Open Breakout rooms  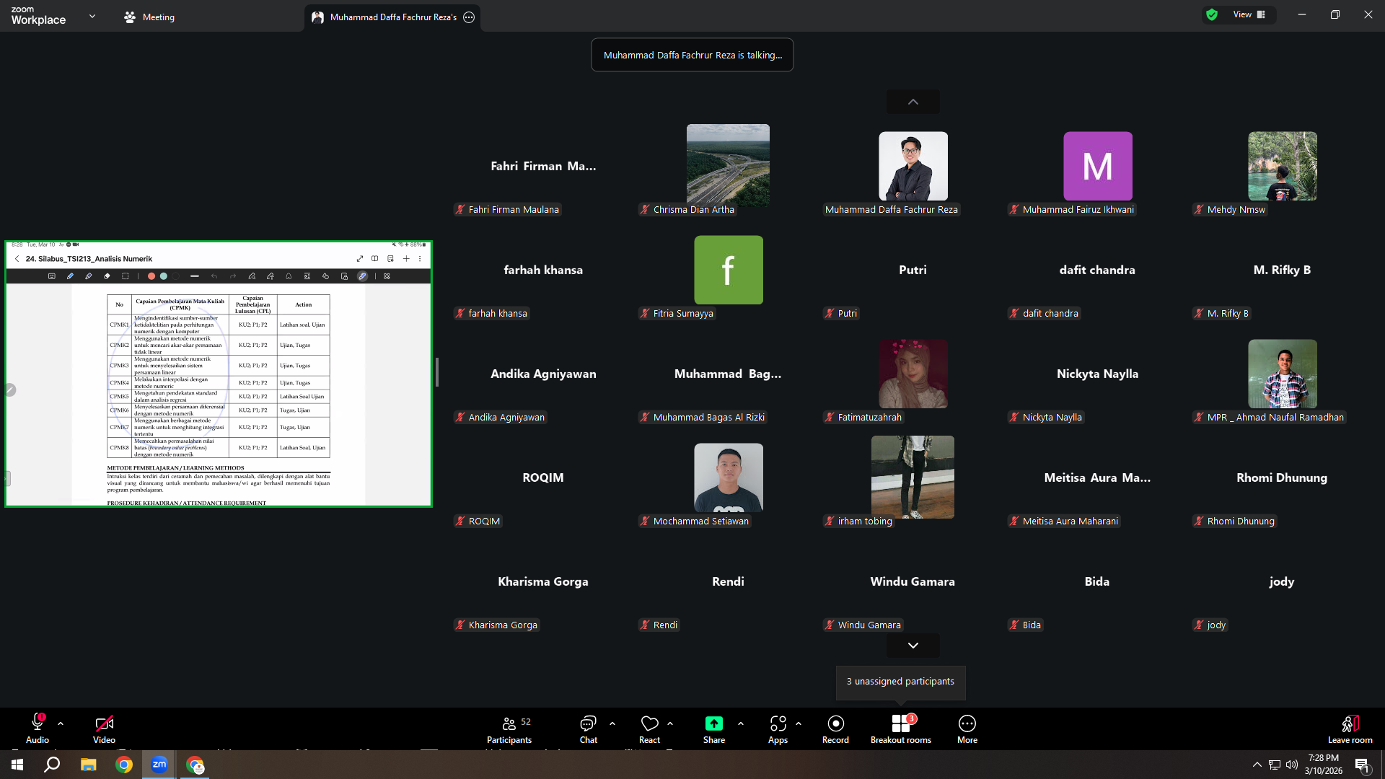click(901, 729)
